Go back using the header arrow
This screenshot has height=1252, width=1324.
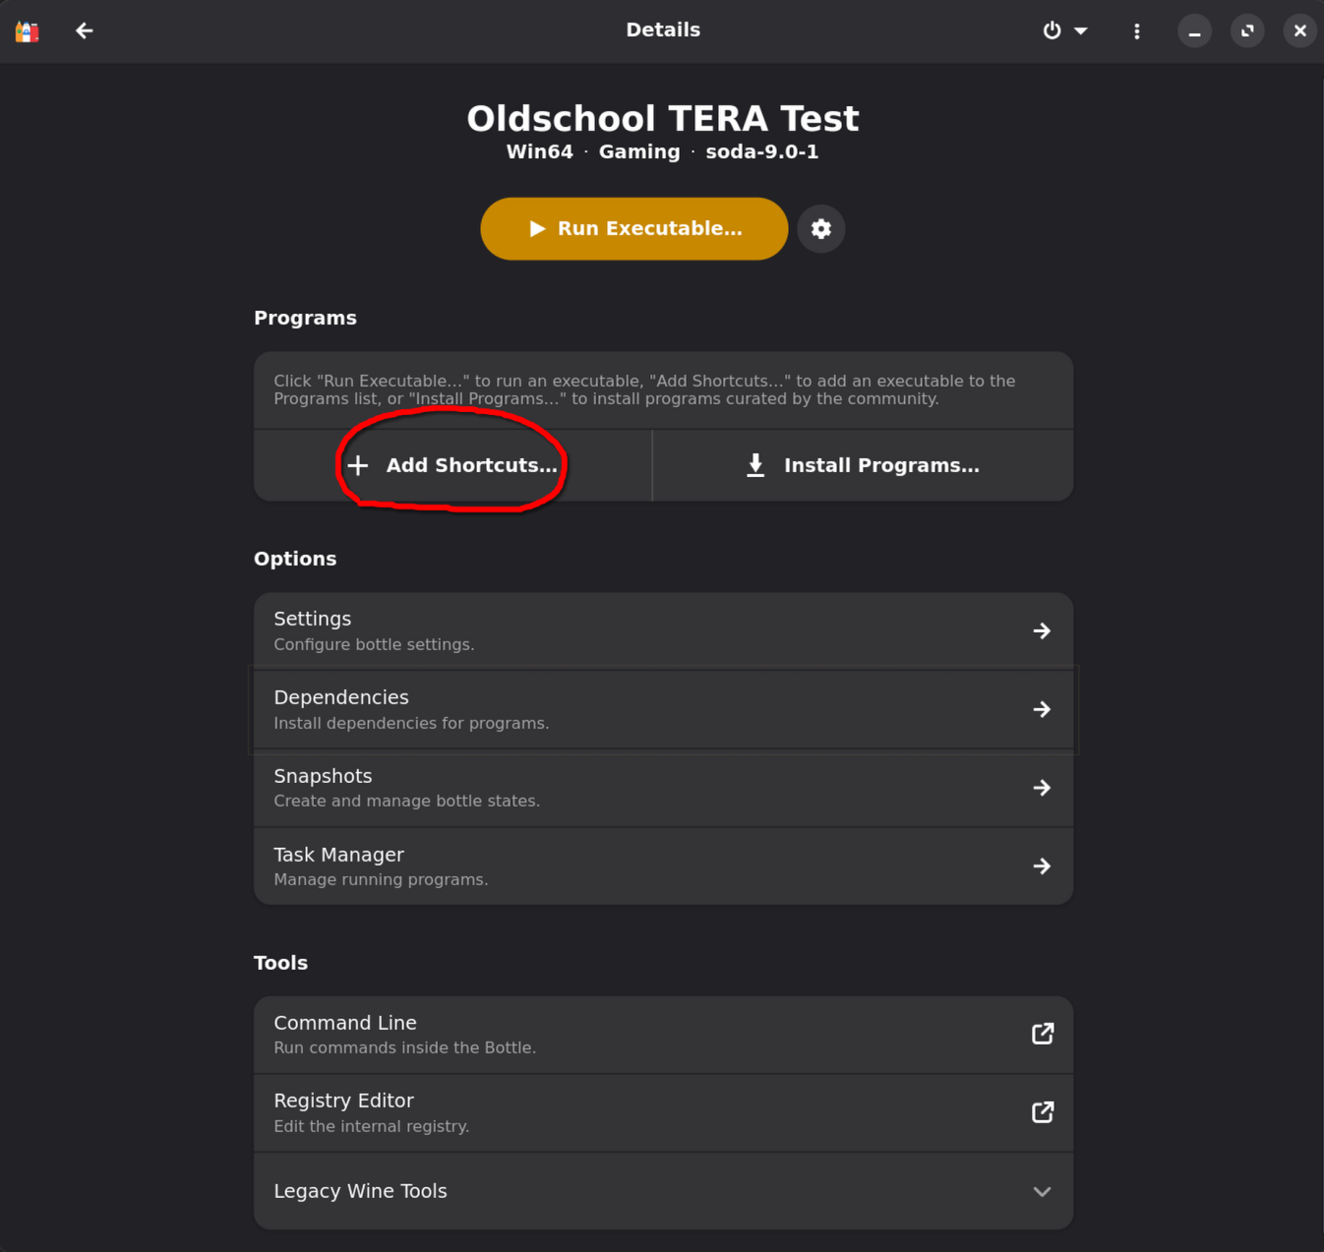(85, 31)
